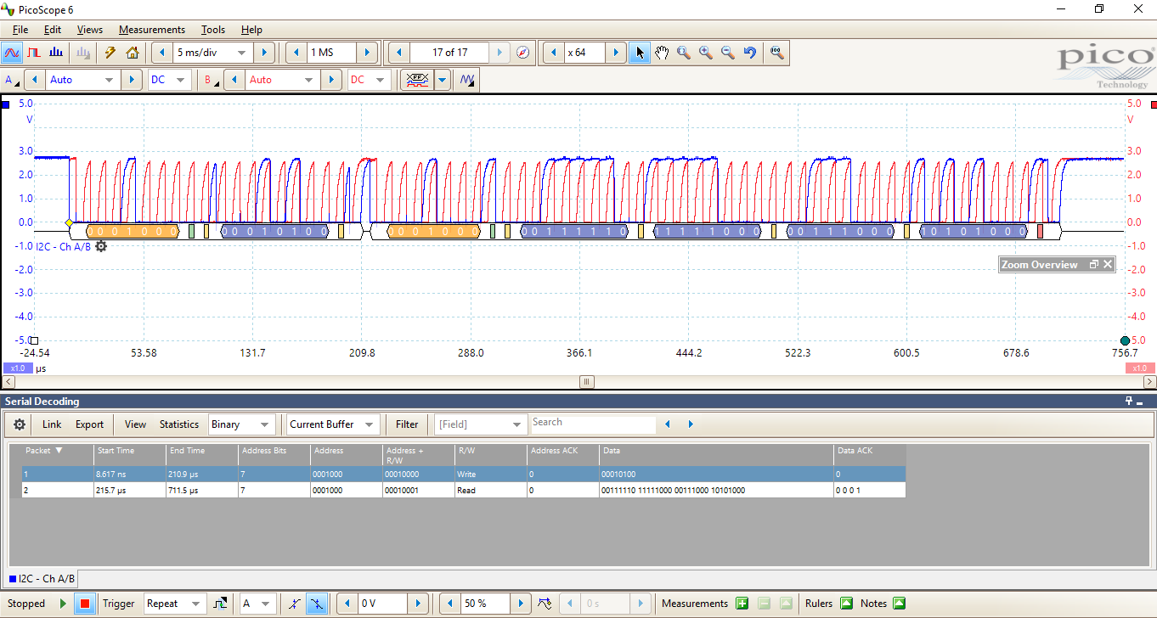Undo the last zoom
This screenshot has width=1157, height=618.
(750, 53)
